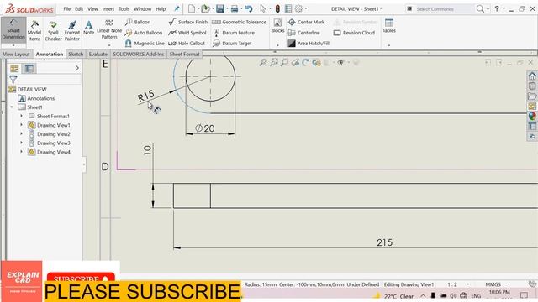
Task: Open the Tools menu
Action: click(x=124, y=9)
